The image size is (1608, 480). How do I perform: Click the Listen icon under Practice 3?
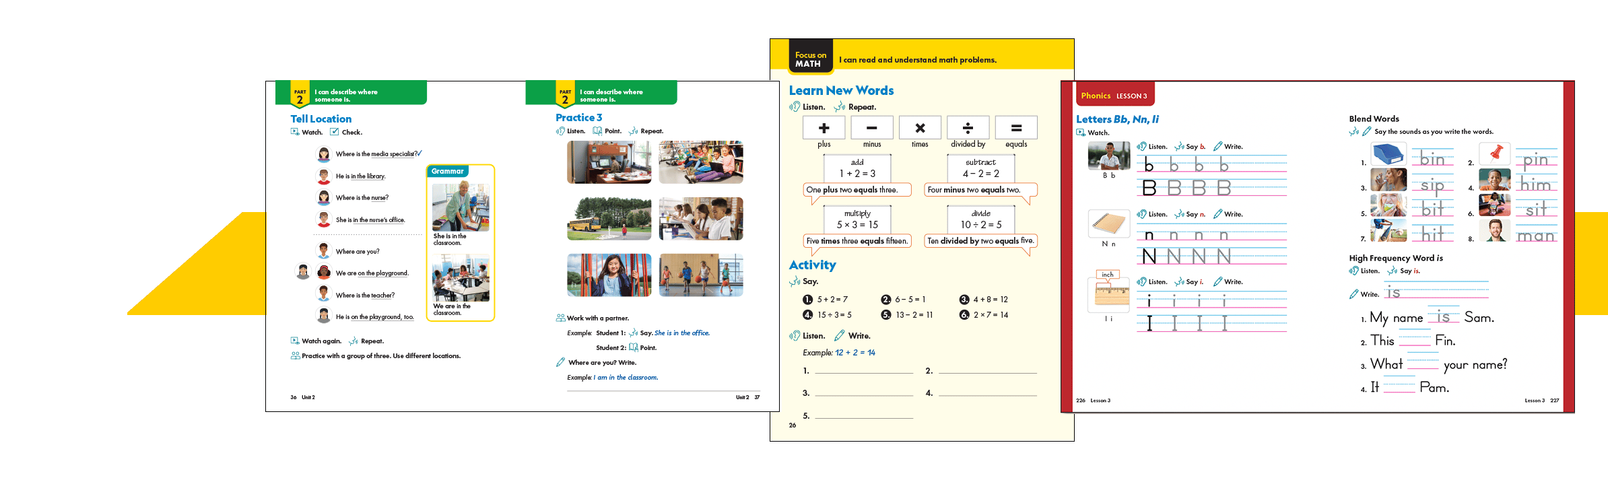[x=560, y=131]
